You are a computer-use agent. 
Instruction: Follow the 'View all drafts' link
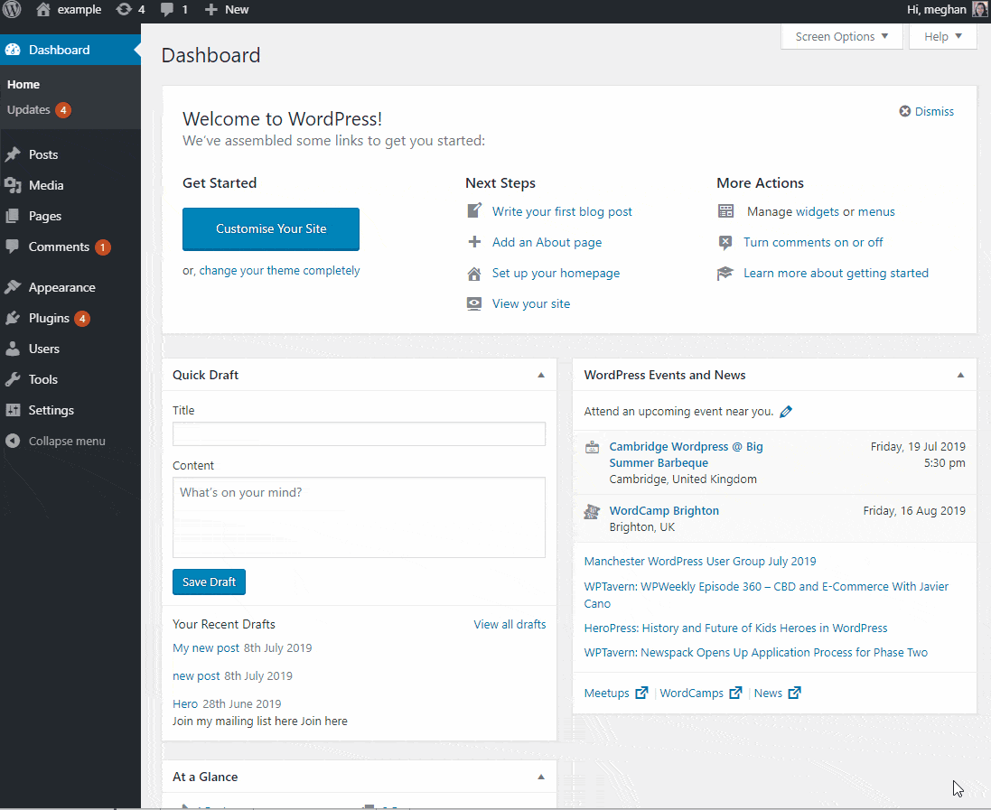tap(510, 624)
